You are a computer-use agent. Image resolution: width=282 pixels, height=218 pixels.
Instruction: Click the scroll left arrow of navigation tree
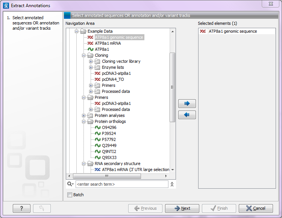pyautogui.click(x=69, y=176)
